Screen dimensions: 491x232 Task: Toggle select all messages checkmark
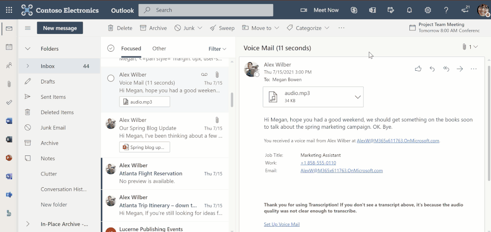click(x=111, y=48)
